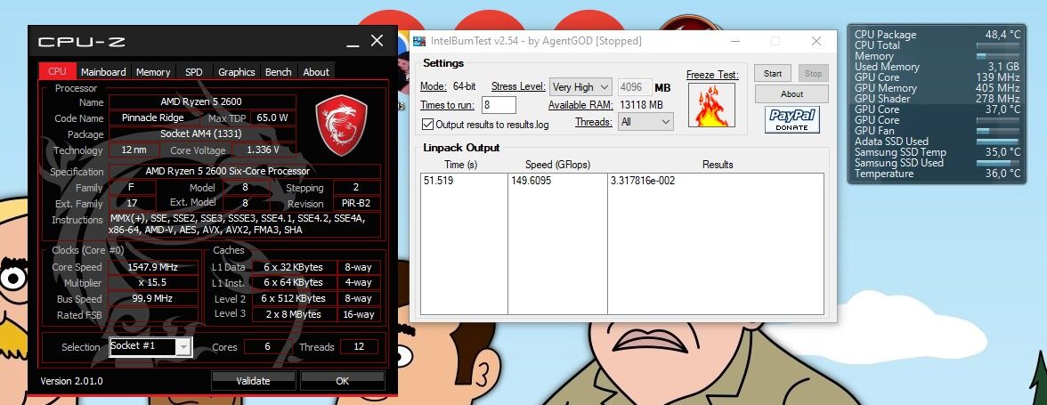
Task: Click the 149.6095 speed result cell
Action: tap(531, 180)
